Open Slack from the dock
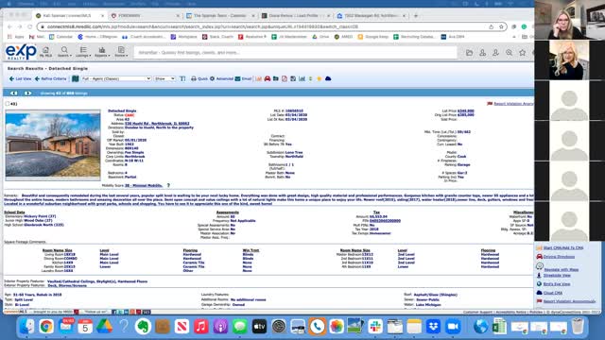The height and width of the screenshot is (340, 605). [x=375, y=327]
